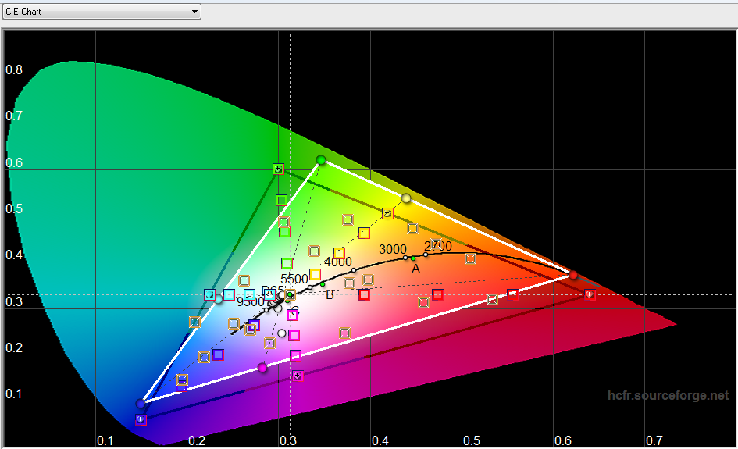Screen dimensions: 738x449
Task: Click the illuminant A label on the curve
Action: tap(415, 269)
